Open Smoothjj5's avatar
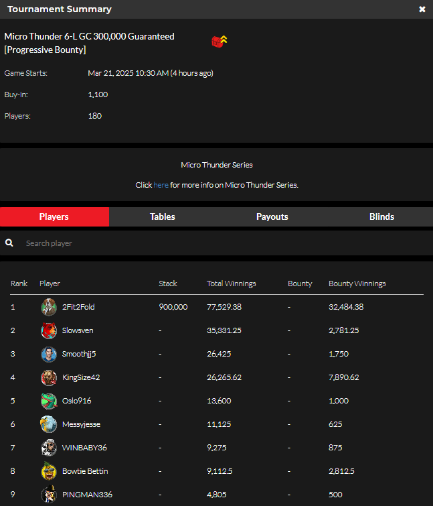 (49, 354)
